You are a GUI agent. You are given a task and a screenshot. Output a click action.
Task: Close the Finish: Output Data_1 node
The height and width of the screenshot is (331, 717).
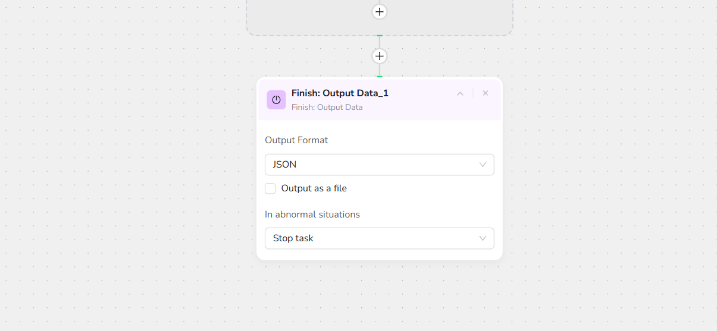coord(486,93)
